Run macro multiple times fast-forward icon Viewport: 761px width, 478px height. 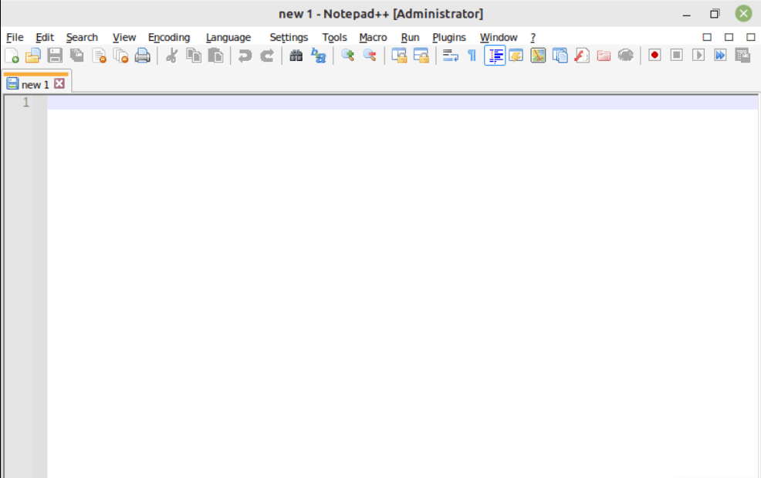point(720,56)
